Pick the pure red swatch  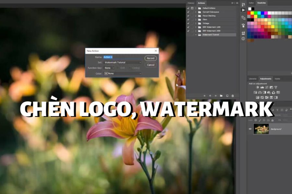[x=249, y=13]
